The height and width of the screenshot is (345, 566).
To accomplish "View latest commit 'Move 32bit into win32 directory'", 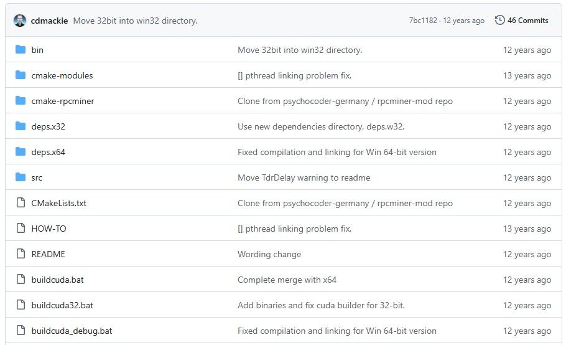I will point(135,21).
